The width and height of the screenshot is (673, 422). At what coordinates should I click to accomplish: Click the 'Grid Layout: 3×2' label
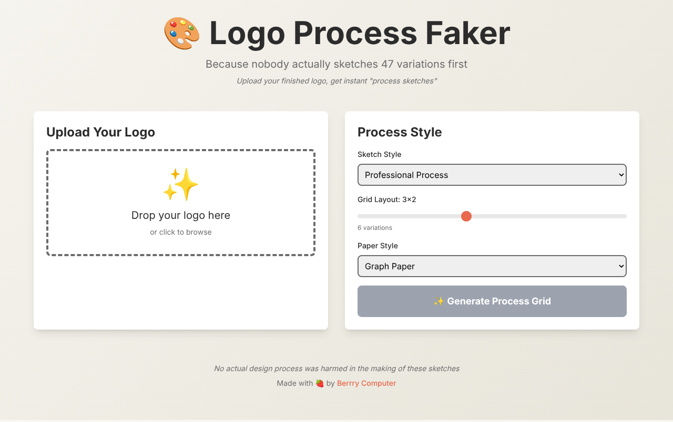click(386, 199)
